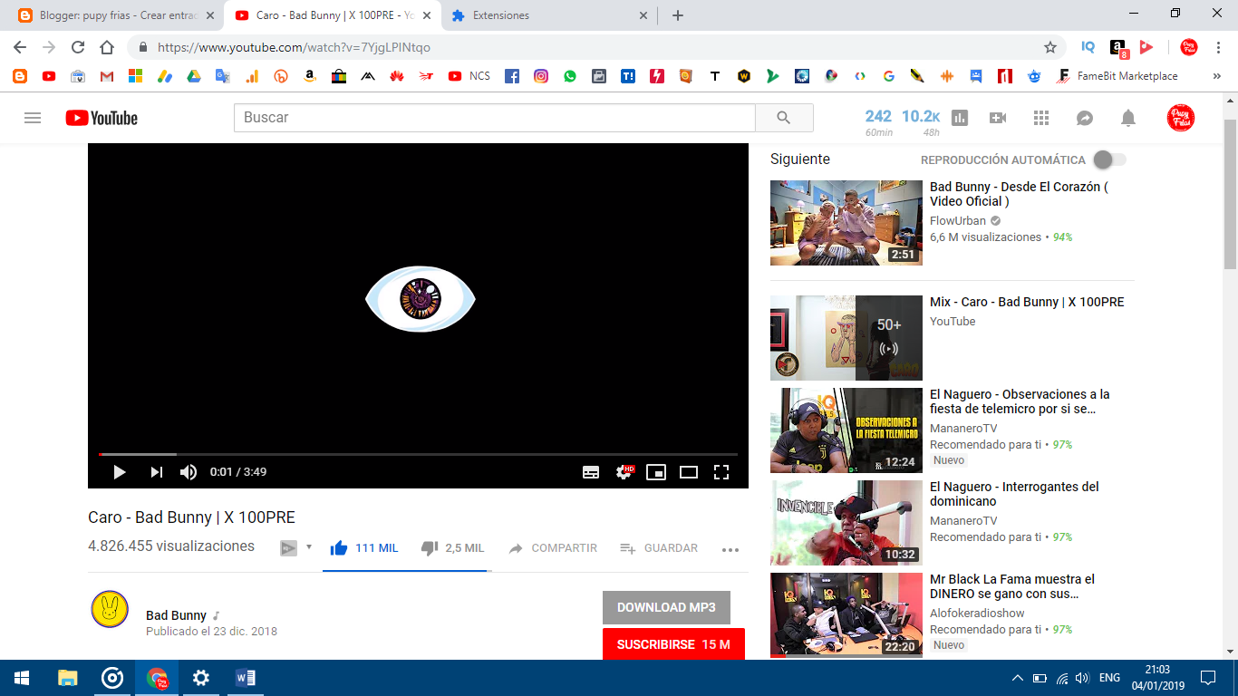Open the vidIQ bar chart statistics icon
Screen dimensions: 1238x696
pos(960,118)
